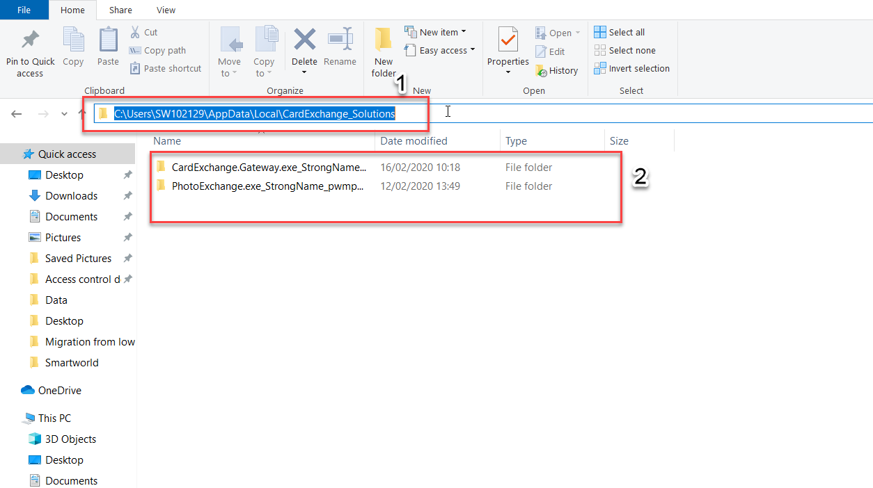Switch to the Share ribbon tab
The width and height of the screenshot is (873, 488).
120,10
